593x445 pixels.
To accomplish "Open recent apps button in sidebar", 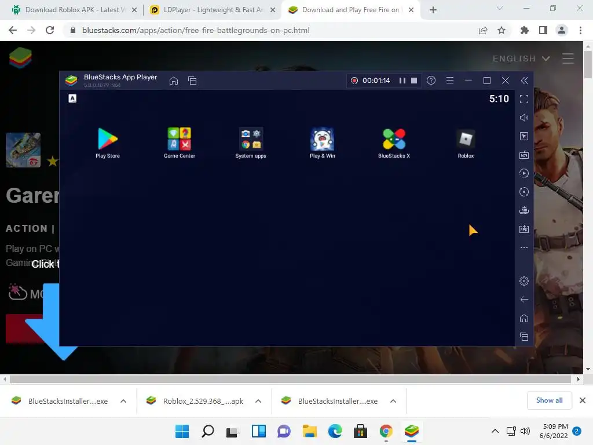I will pyautogui.click(x=524, y=337).
